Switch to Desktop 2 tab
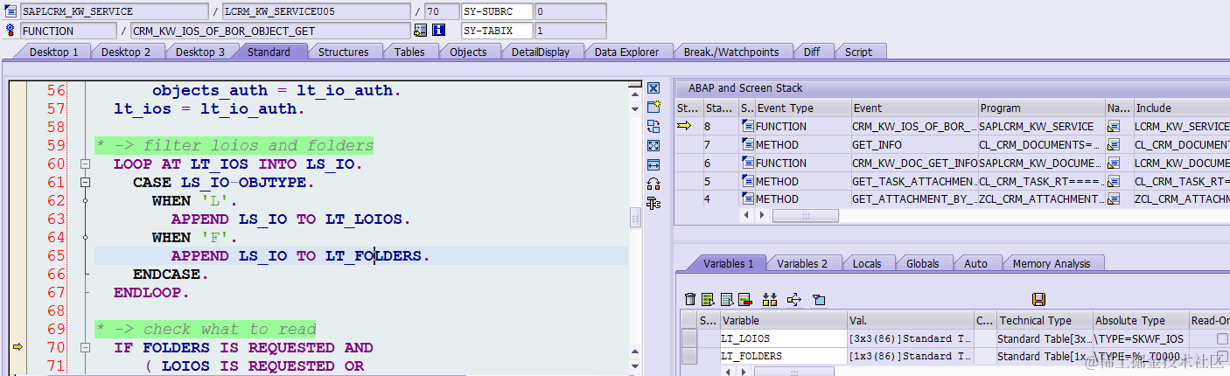The image size is (1230, 376). [x=126, y=52]
